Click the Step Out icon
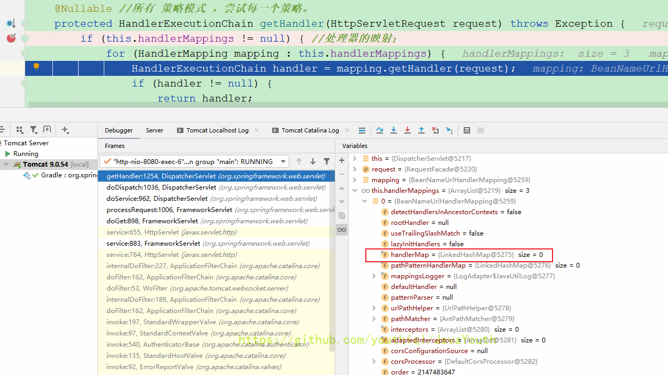668x375 pixels. click(421, 130)
